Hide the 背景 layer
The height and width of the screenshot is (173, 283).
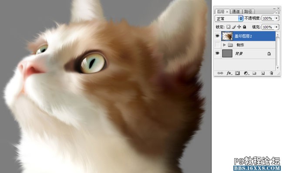pyautogui.click(x=218, y=53)
